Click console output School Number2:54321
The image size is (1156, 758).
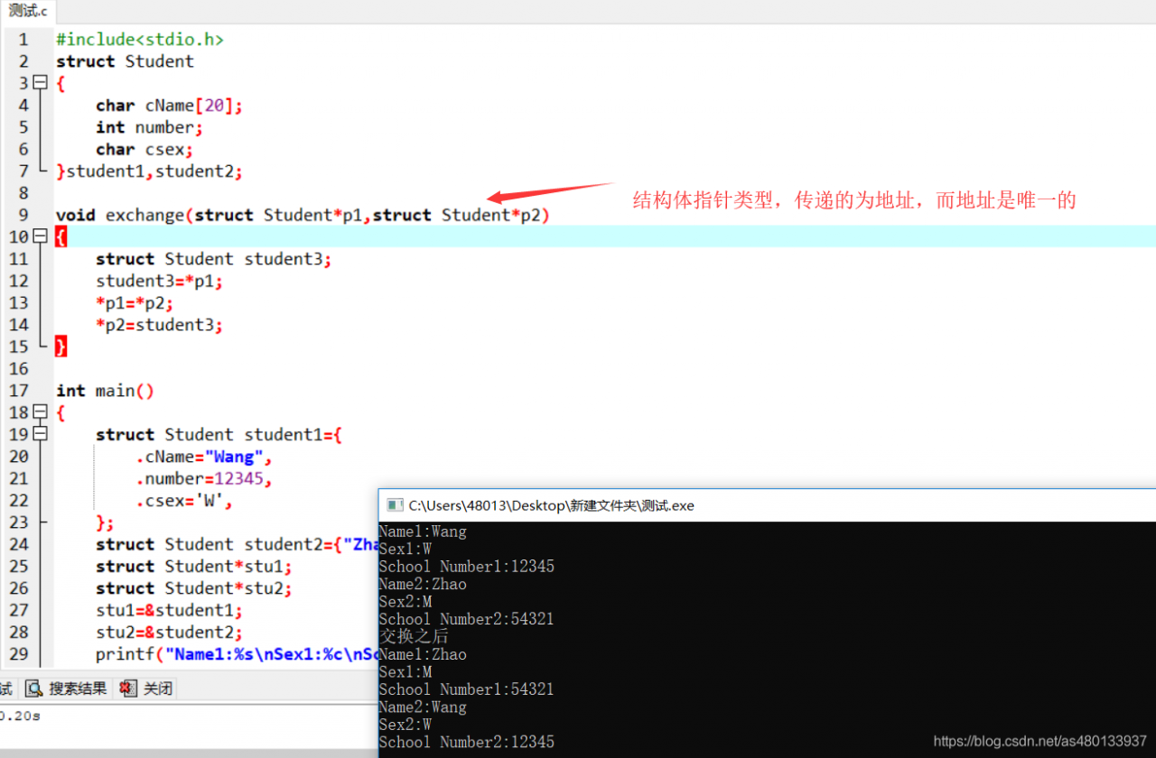467,619
